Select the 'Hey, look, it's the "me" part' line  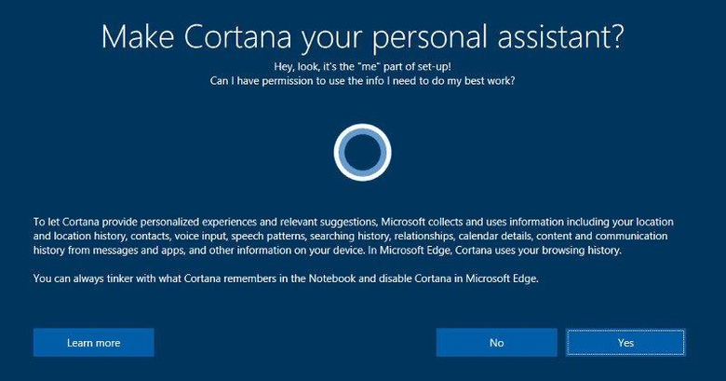(363, 66)
